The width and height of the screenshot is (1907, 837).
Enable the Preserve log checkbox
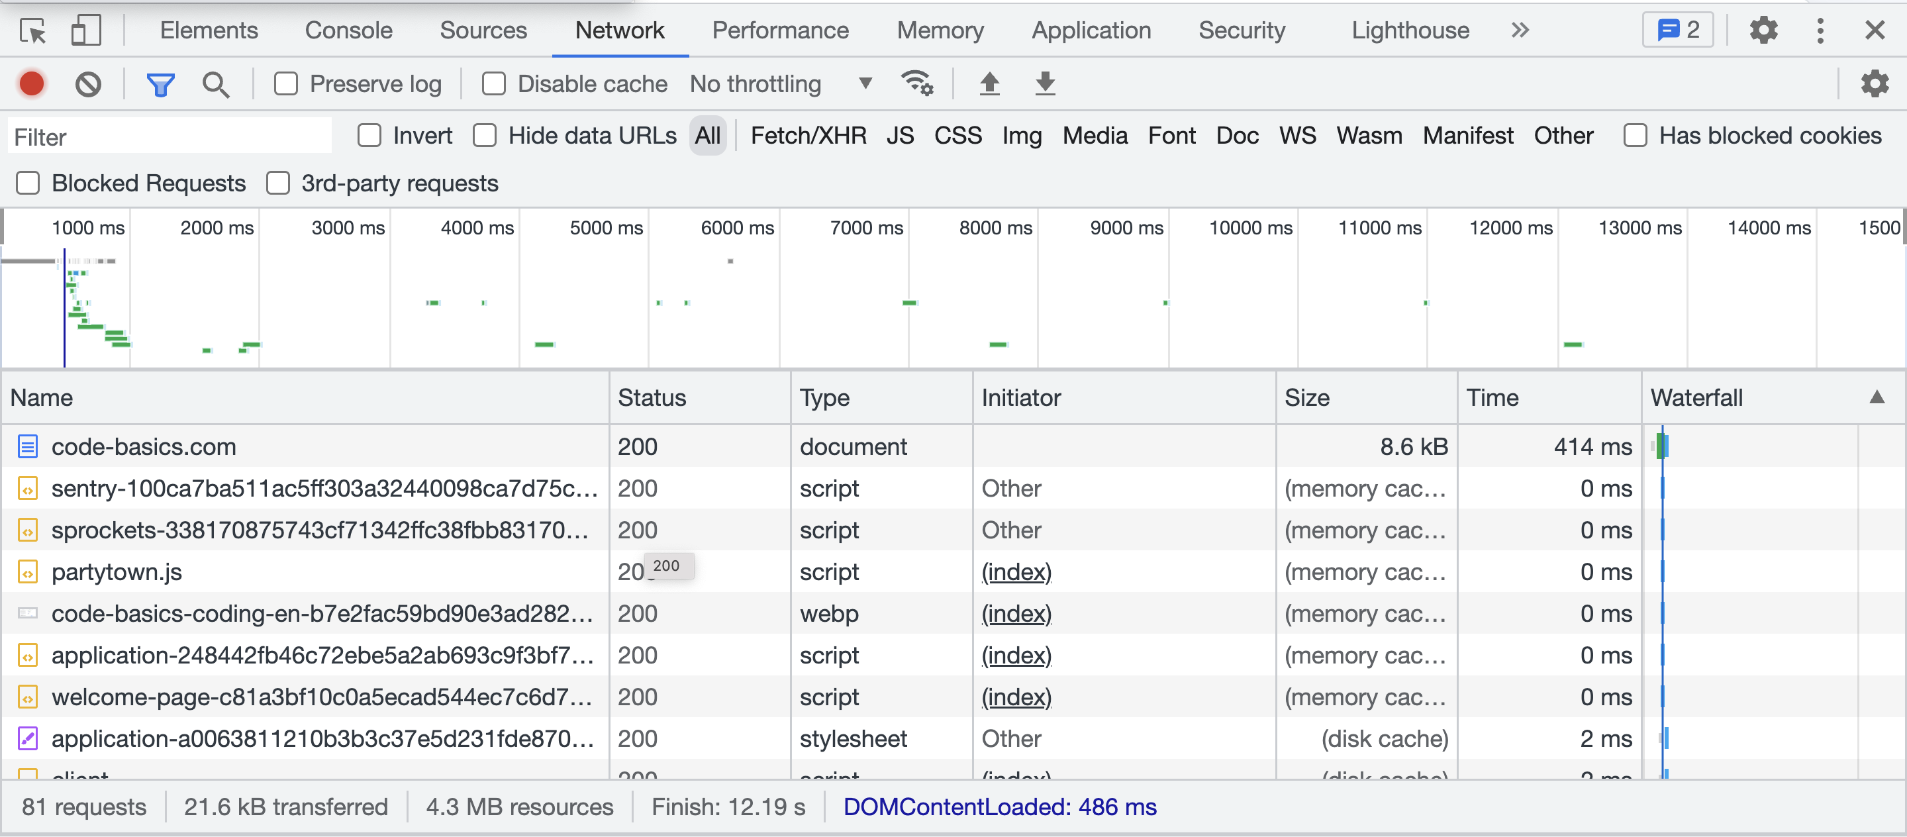click(286, 83)
